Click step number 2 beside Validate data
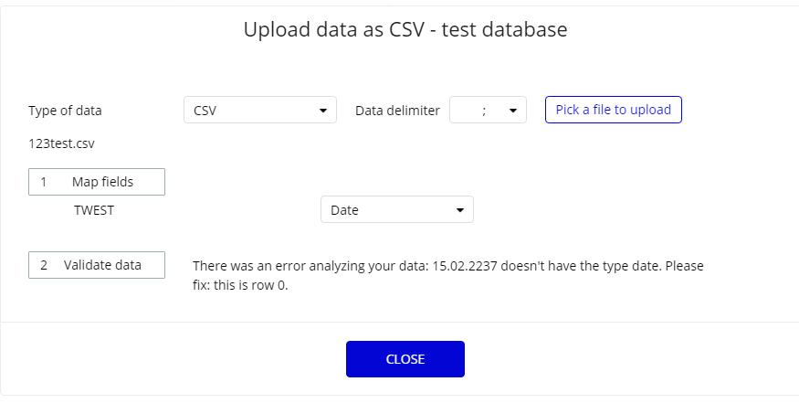 point(43,265)
